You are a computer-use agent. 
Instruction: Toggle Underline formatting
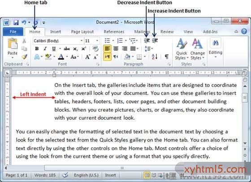(x=54, y=49)
